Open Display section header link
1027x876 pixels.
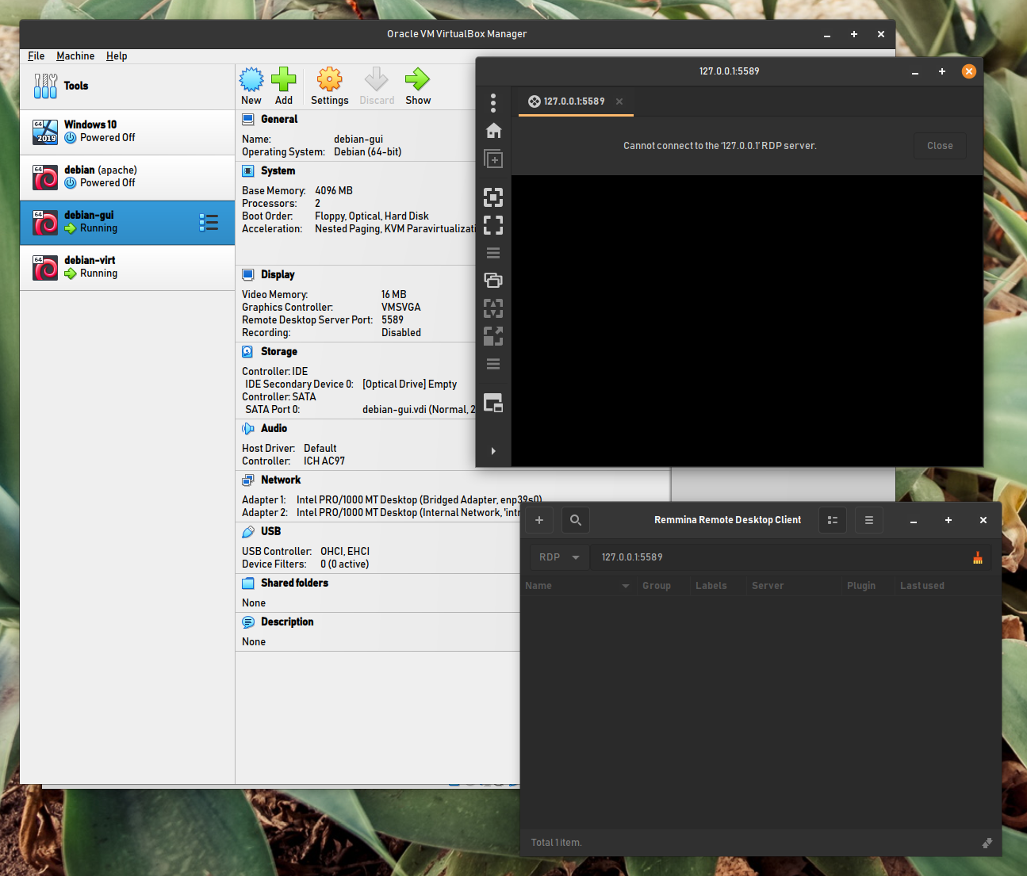tap(278, 275)
